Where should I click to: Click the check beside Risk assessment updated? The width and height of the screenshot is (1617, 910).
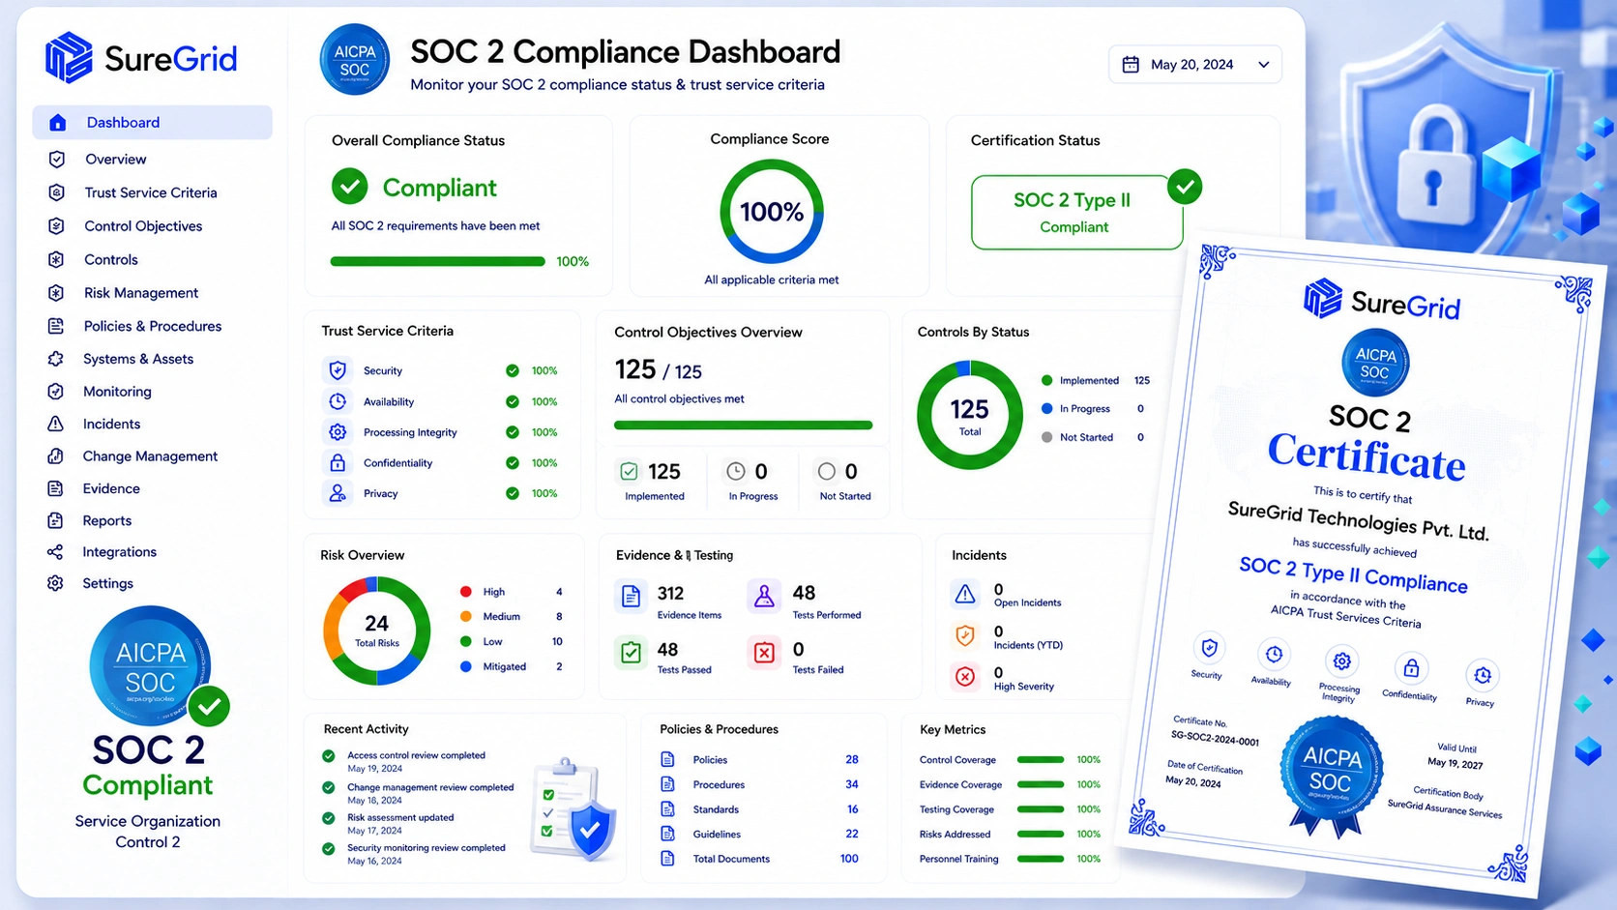coord(329,818)
